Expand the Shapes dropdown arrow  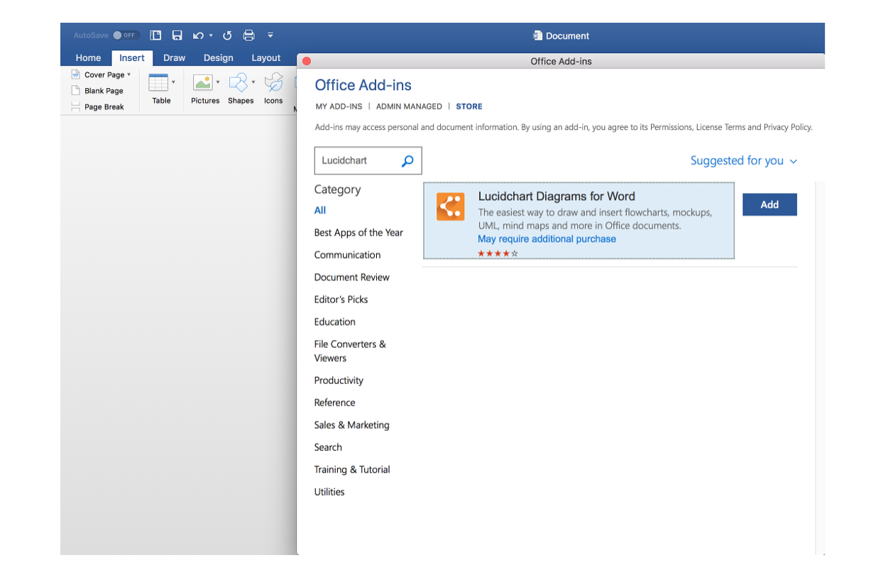coord(253,82)
